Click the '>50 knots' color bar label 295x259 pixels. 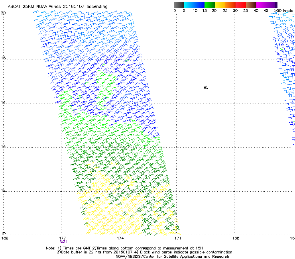[283, 11]
